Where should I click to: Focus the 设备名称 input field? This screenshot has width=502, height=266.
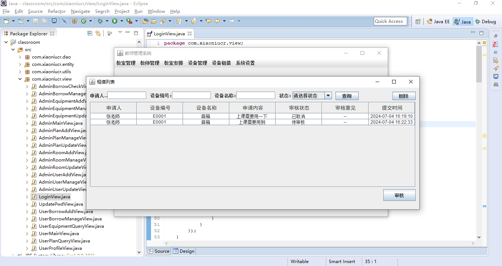pyautogui.click(x=256, y=96)
